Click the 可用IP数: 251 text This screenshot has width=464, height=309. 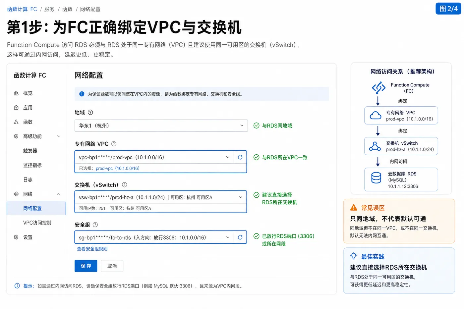click(92, 208)
